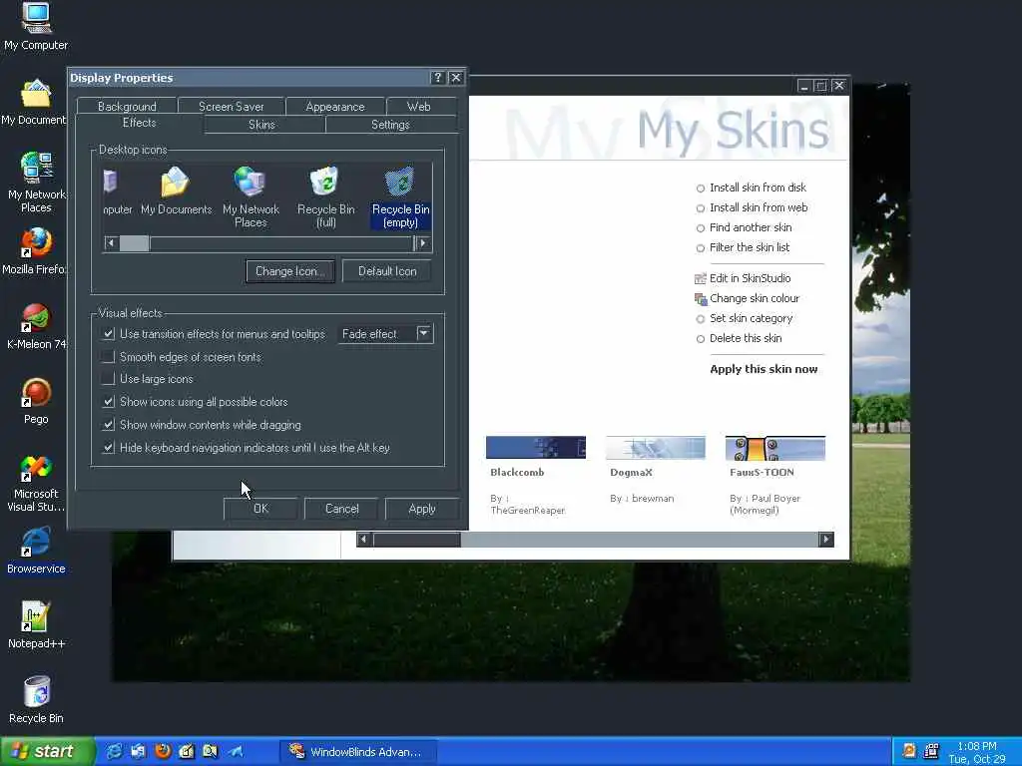Select Delete this skin option
The image size is (1022, 766).
(739, 338)
